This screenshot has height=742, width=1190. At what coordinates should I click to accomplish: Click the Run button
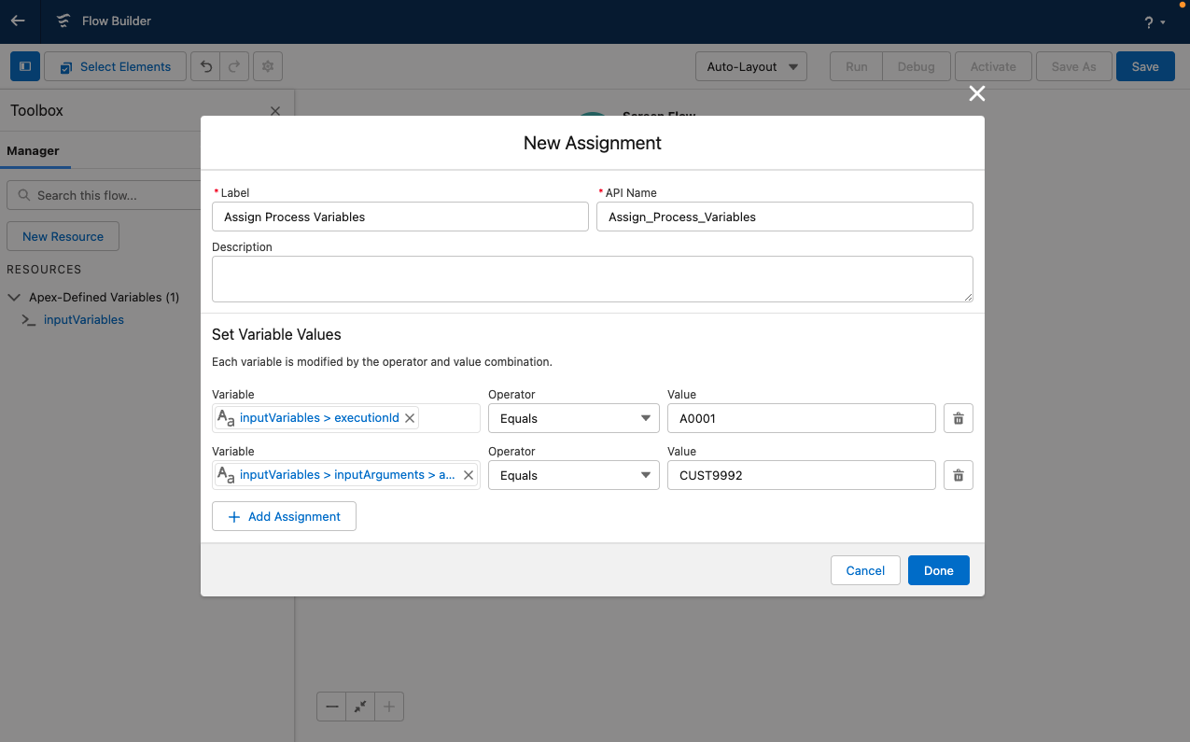click(856, 66)
